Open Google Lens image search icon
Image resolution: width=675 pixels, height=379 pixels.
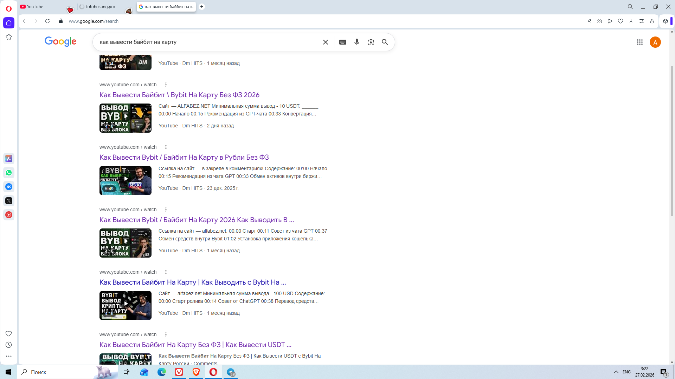click(371, 42)
